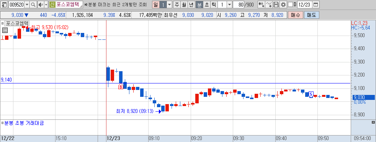Click the add candle chart icon
Screen dimensions: 376x142
click(x=262, y=4)
